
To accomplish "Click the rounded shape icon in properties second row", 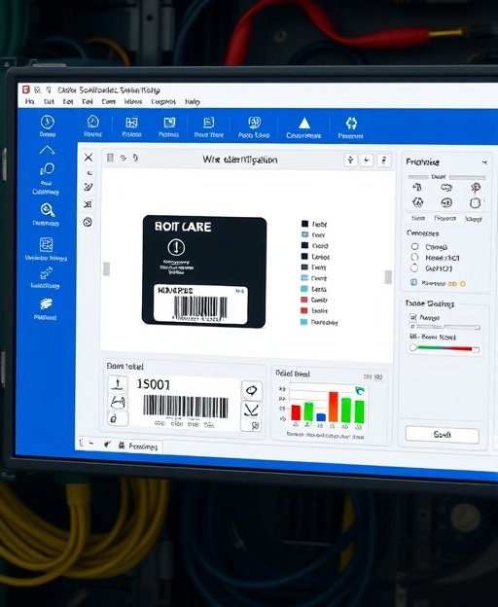I will (476, 203).
